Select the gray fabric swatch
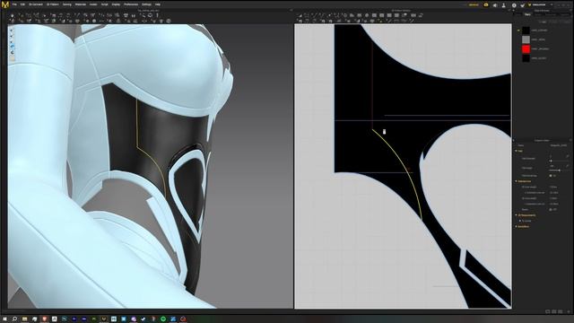The height and width of the screenshot is (323, 574). pos(526,39)
